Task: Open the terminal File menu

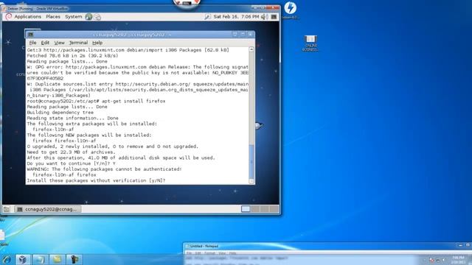Action: [x=32, y=43]
